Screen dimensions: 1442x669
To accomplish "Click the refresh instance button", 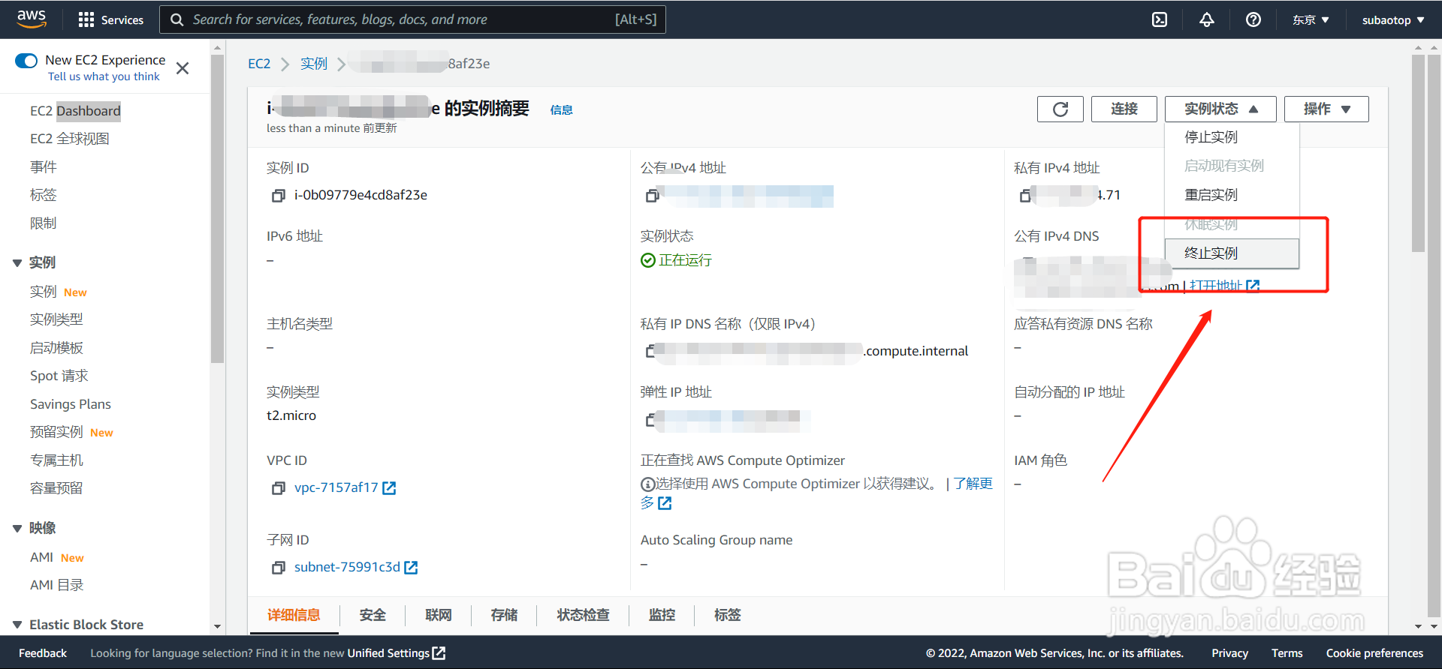I will coord(1060,109).
